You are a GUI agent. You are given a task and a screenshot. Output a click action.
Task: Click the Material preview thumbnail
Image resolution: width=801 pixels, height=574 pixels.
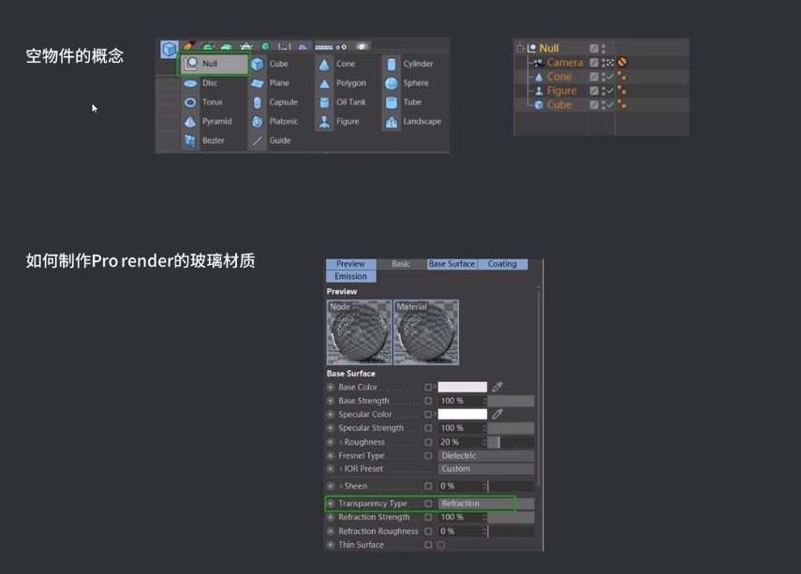coord(426,332)
